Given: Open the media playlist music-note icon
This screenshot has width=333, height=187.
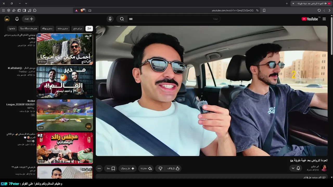Looking at the screenshot, I should (x=29, y=10).
